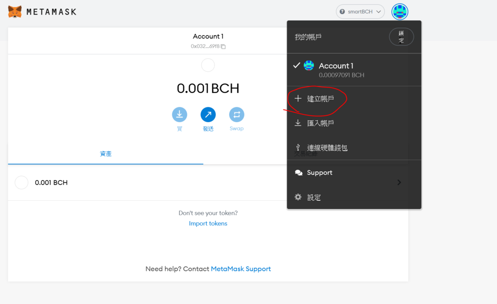
Task: Click the USB icon beside 連線硬體錢包
Action: pyautogui.click(x=298, y=147)
